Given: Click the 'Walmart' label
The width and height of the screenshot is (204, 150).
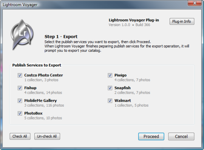Looking at the screenshot, I should coord(123,101).
